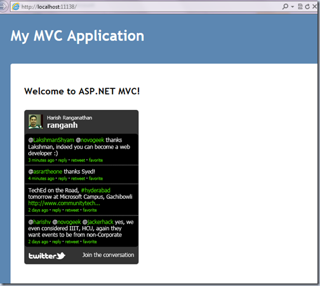Open the http://www.communitytech... link
This screenshot has width=320, height=286.
pos(64,203)
